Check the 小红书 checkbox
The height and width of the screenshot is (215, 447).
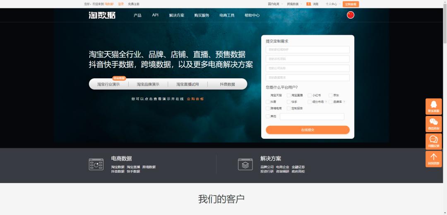[310, 95]
